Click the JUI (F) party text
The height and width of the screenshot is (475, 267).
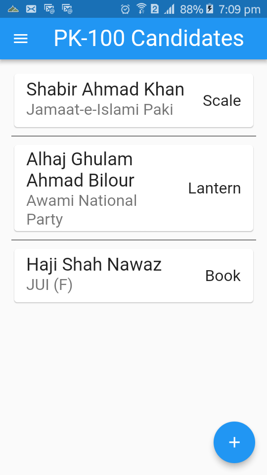click(x=49, y=285)
